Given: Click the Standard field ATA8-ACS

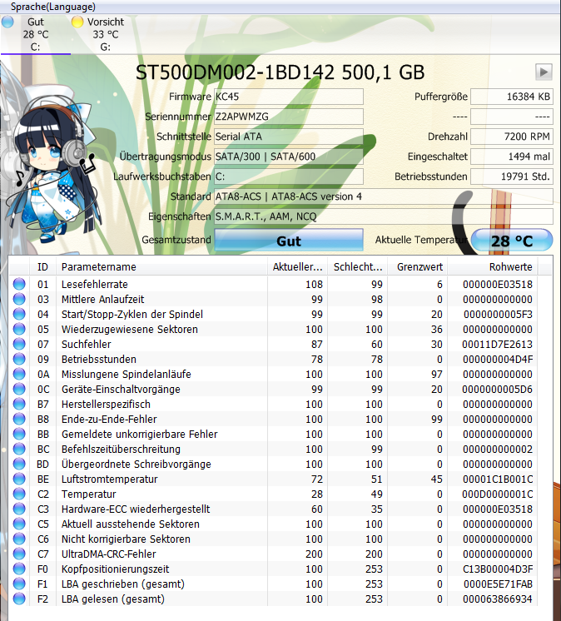Looking at the screenshot, I should click(383, 196).
